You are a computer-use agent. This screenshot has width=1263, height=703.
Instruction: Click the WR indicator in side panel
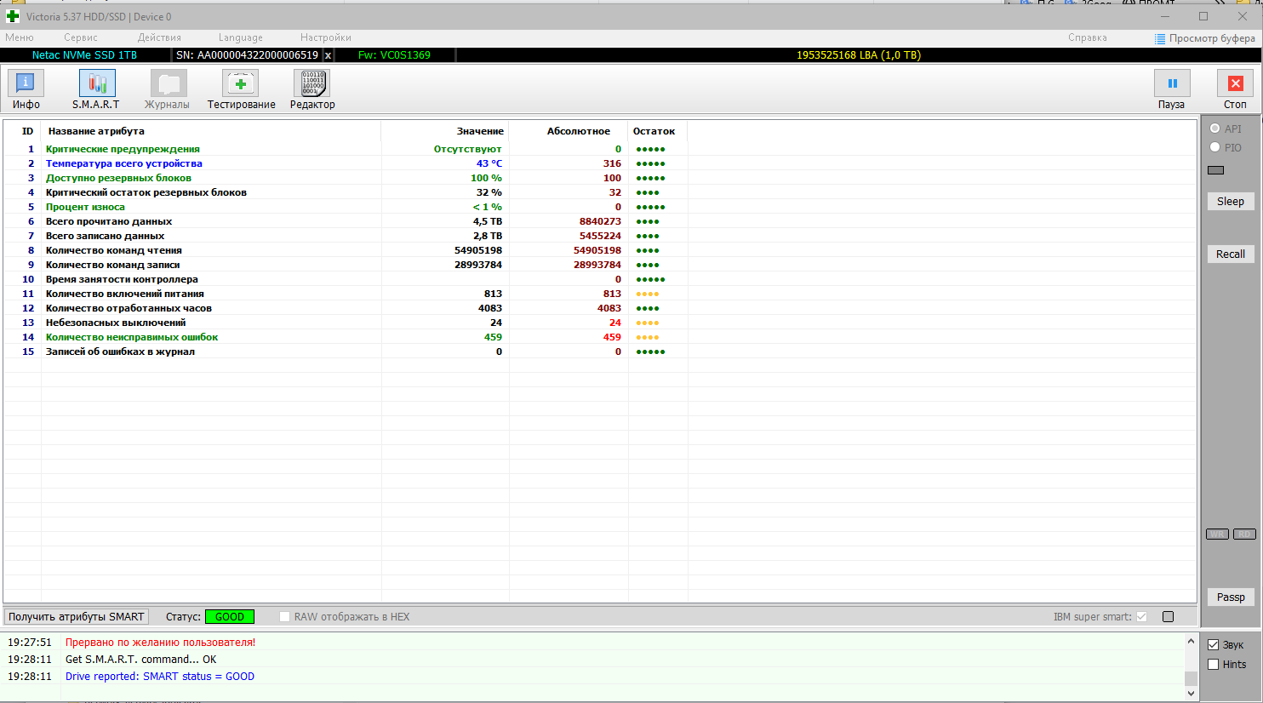pyautogui.click(x=1217, y=534)
